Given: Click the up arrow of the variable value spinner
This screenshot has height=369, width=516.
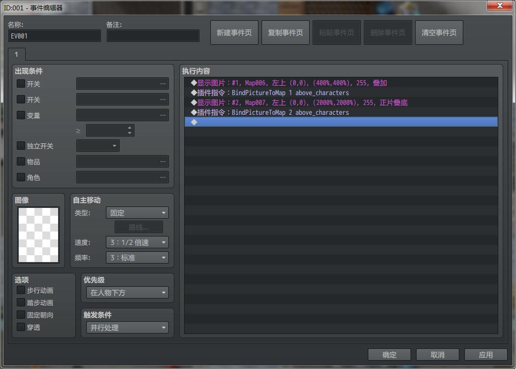Looking at the screenshot, I should [129, 128].
